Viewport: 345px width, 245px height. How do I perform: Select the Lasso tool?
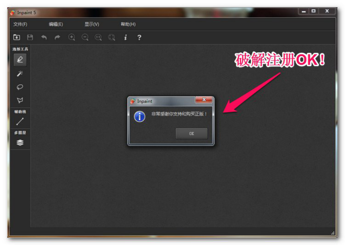pyautogui.click(x=20, y=87)
